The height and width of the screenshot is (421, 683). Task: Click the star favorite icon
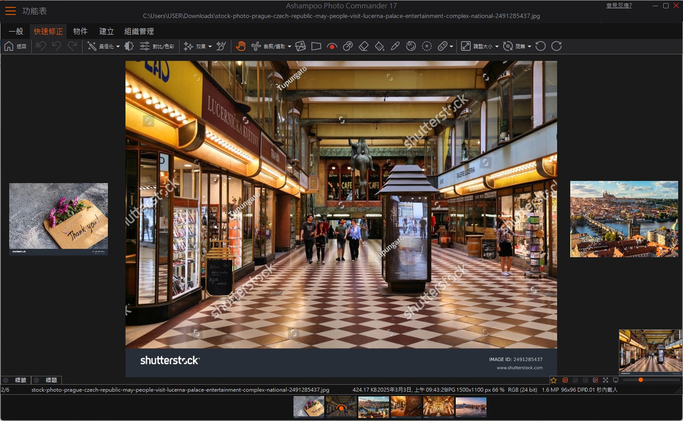click(x=553, y=380)
